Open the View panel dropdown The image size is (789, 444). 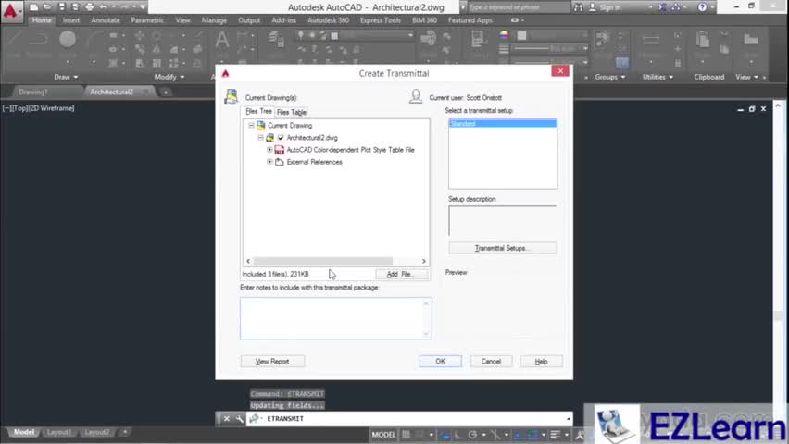[x=746, y=77]
